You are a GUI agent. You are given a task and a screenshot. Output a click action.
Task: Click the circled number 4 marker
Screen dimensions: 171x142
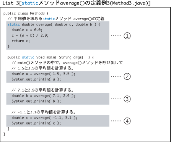(127, 121)
